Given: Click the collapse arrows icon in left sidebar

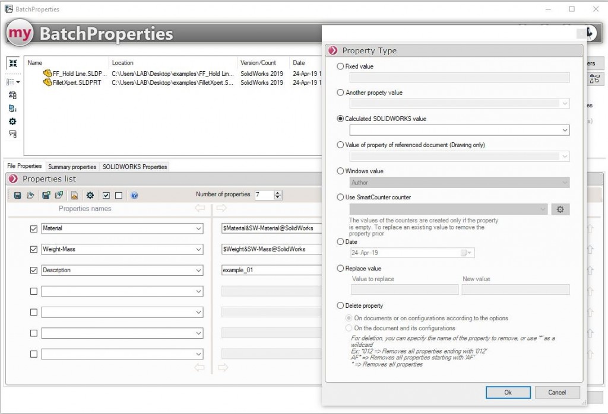Looking at the screenshot, I should pyautogui.click(x=13, y=63).
